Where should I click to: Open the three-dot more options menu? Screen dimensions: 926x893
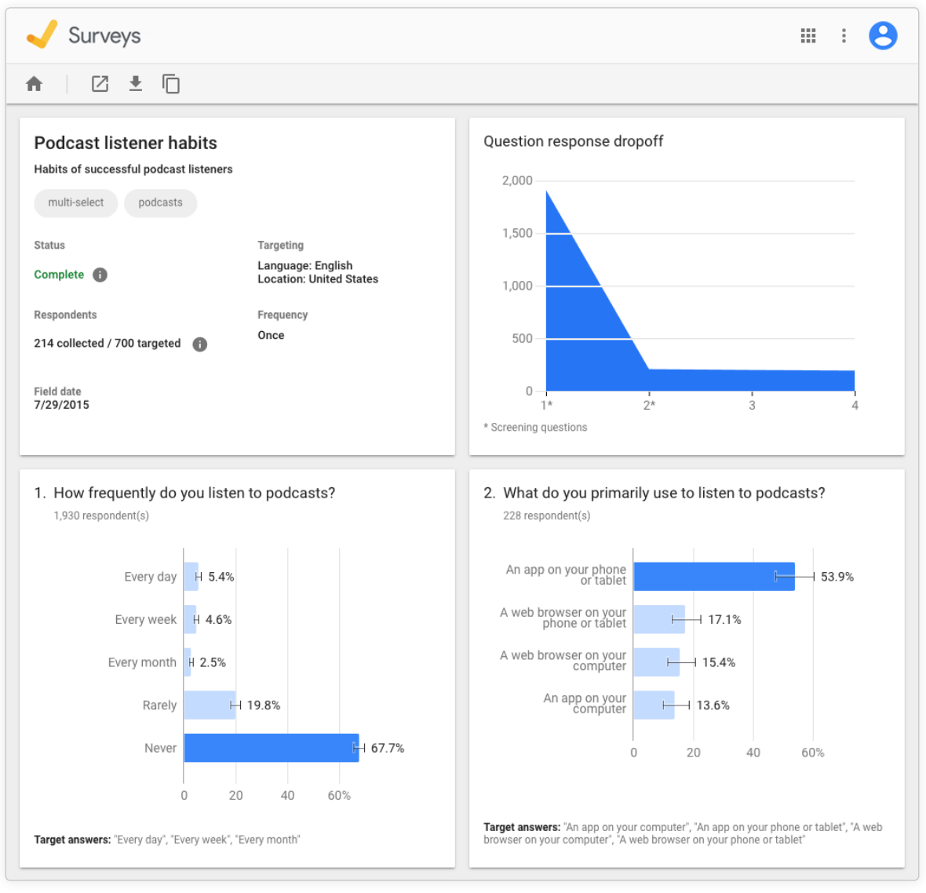tap(844, 35)
